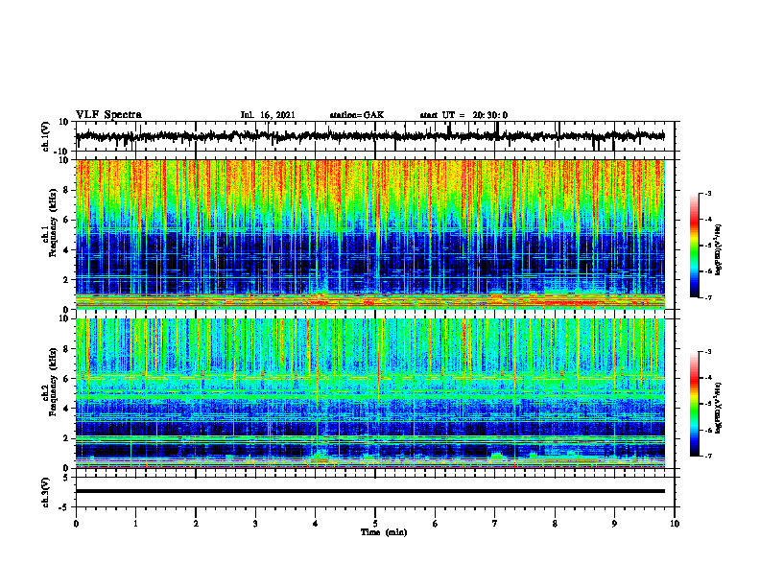
Task: Click the time axis tick label "8"
Action: click(x=555, y=524)
